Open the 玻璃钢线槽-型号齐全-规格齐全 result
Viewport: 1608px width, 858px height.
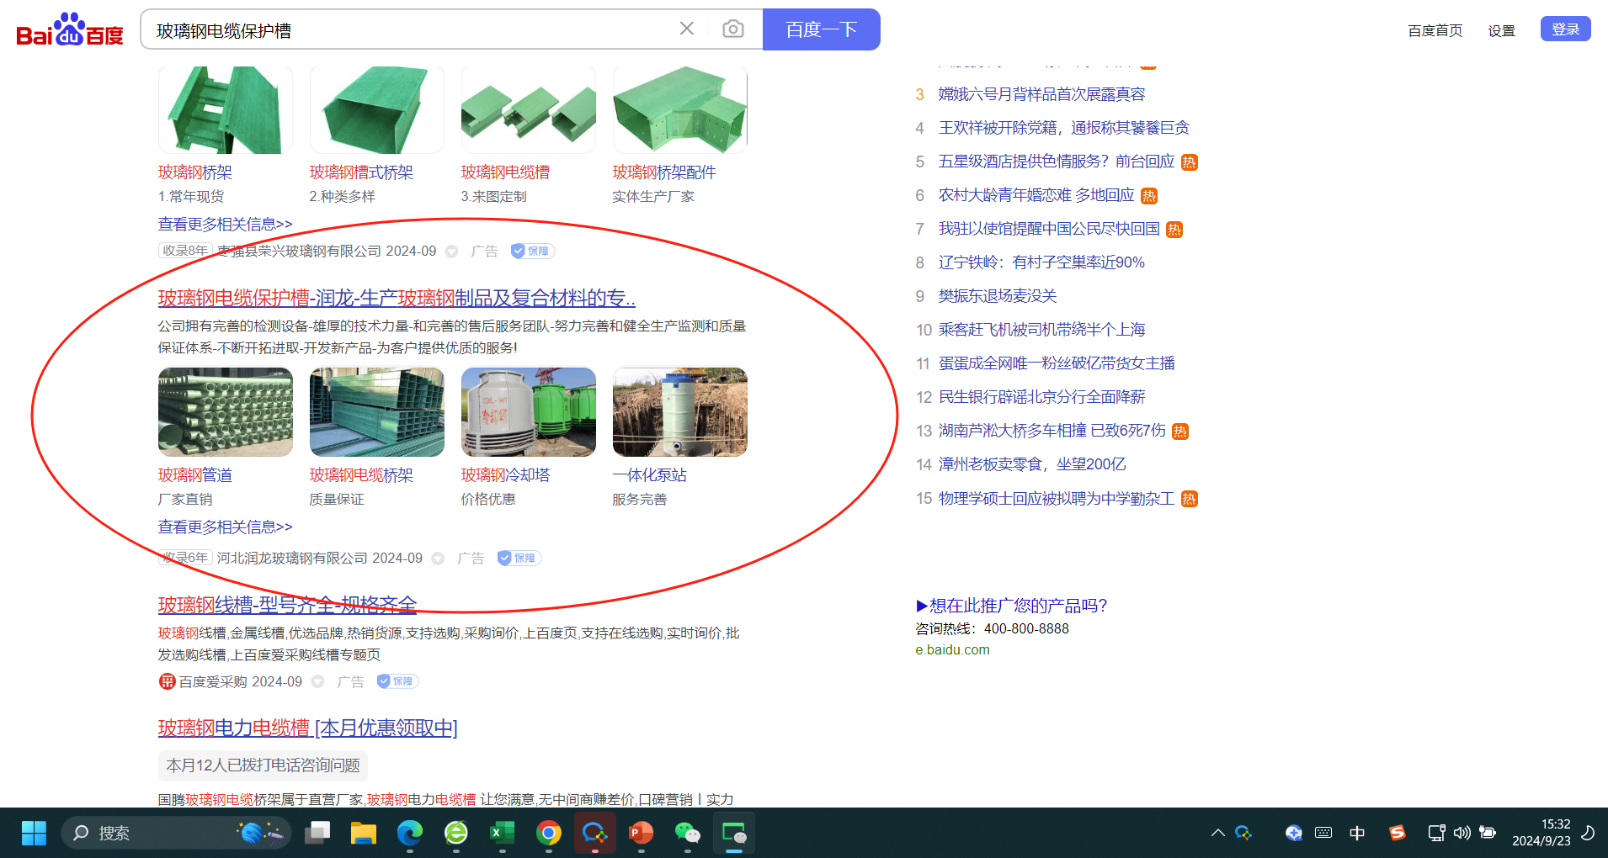tap(287, 605)
